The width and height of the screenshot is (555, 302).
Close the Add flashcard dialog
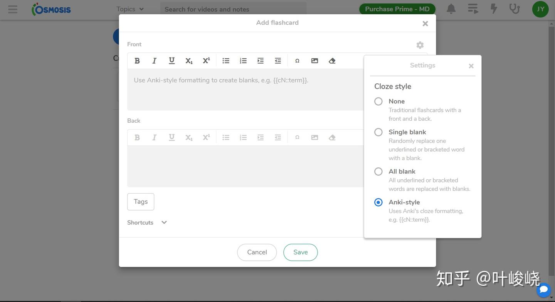pyautogui.click(x=425, y=24)
